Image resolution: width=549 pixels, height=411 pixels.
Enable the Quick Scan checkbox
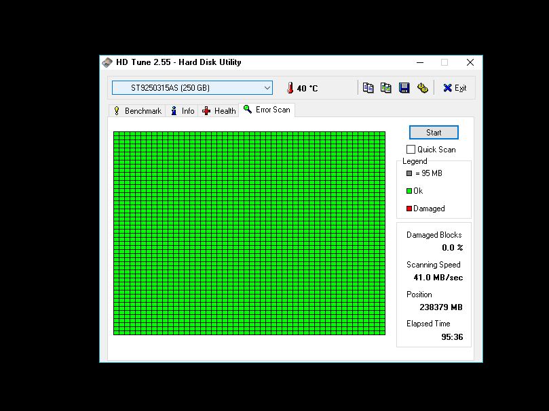click(411, 149)
